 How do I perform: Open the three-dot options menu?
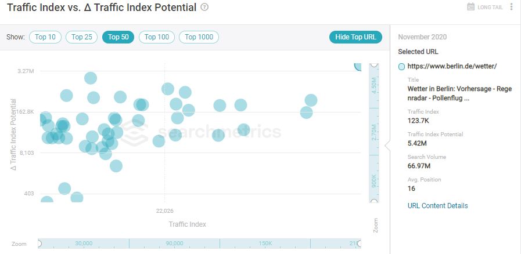[511, 7]
